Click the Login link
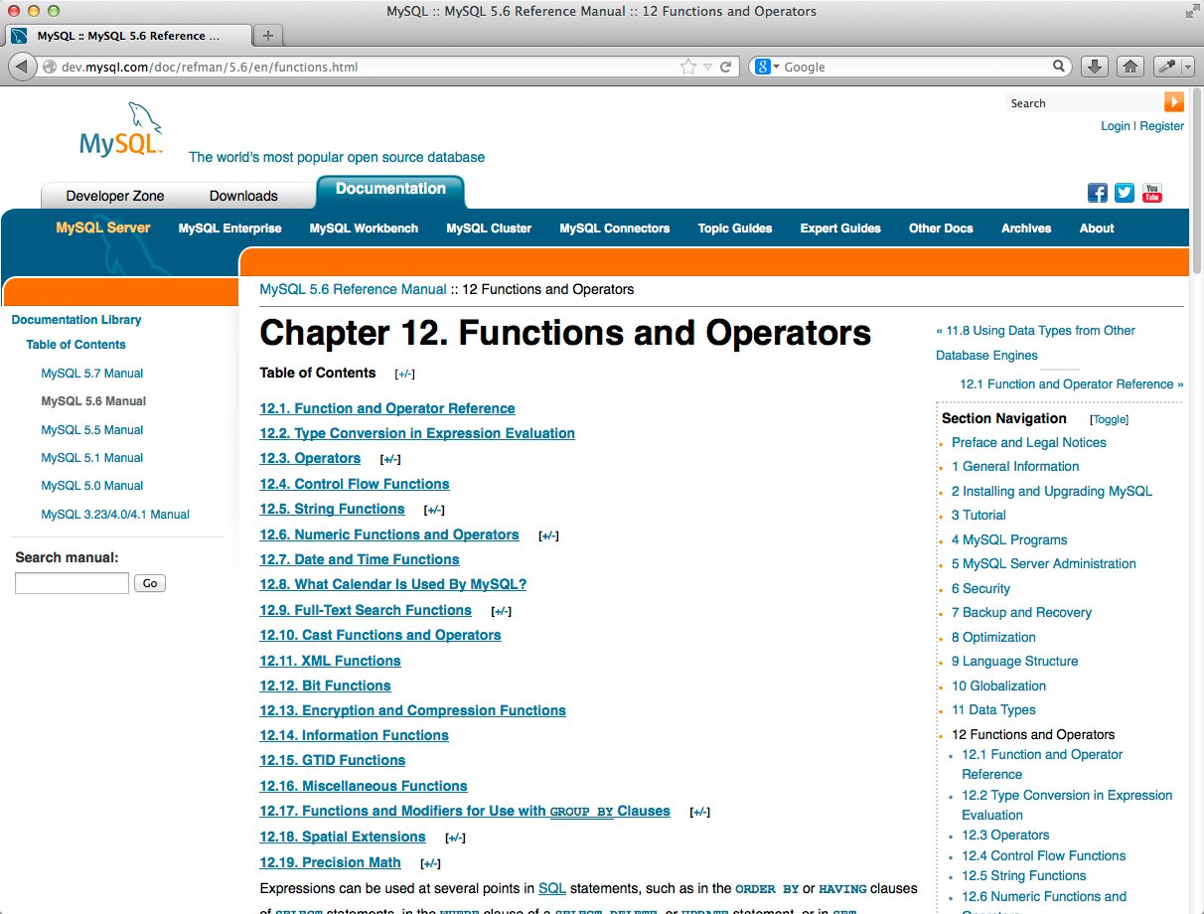1204x914 pixels. click(x=1116, y=126)
